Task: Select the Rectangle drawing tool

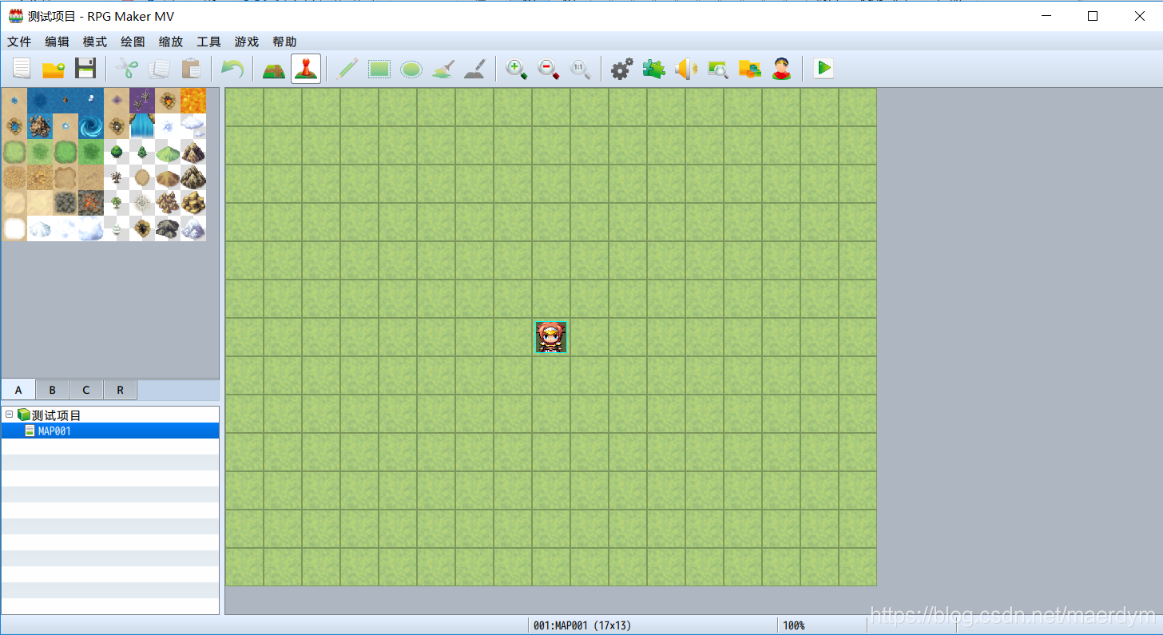Action: tap(379, 69)
